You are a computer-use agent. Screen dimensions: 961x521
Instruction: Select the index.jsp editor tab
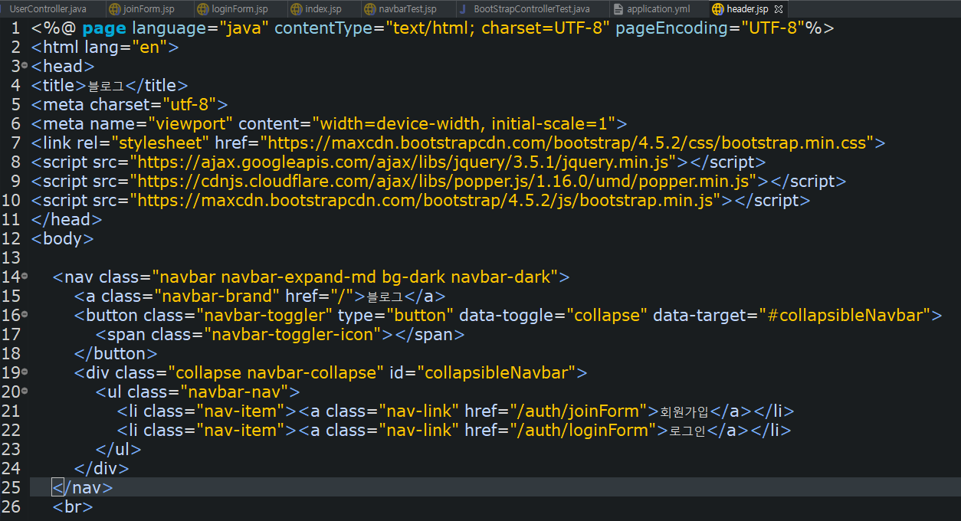317,9
